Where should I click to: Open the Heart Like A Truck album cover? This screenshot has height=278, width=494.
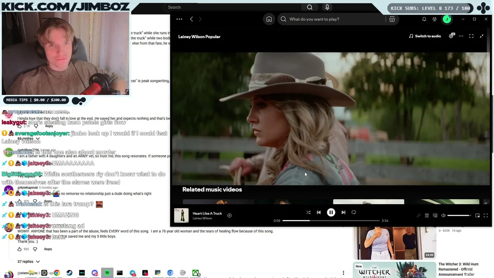point(181,215)
